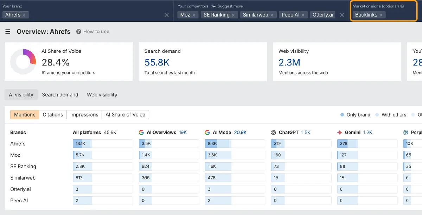Remove Similarweb from competitors

click(x=272, y=15)
